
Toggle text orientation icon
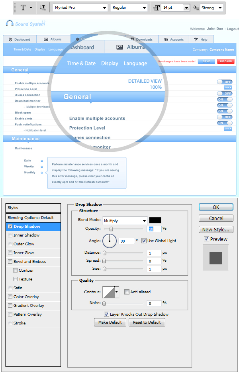[x=43, y=8]
